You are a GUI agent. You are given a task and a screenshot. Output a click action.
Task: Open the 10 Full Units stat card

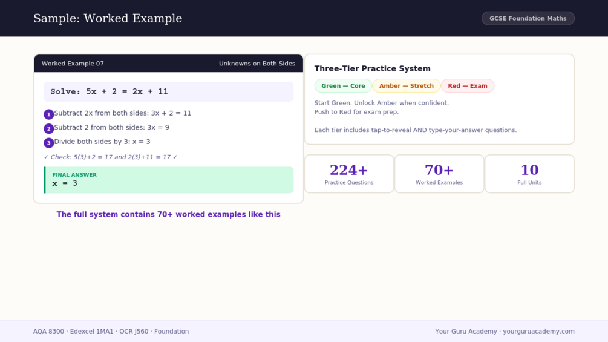[529, 174]
